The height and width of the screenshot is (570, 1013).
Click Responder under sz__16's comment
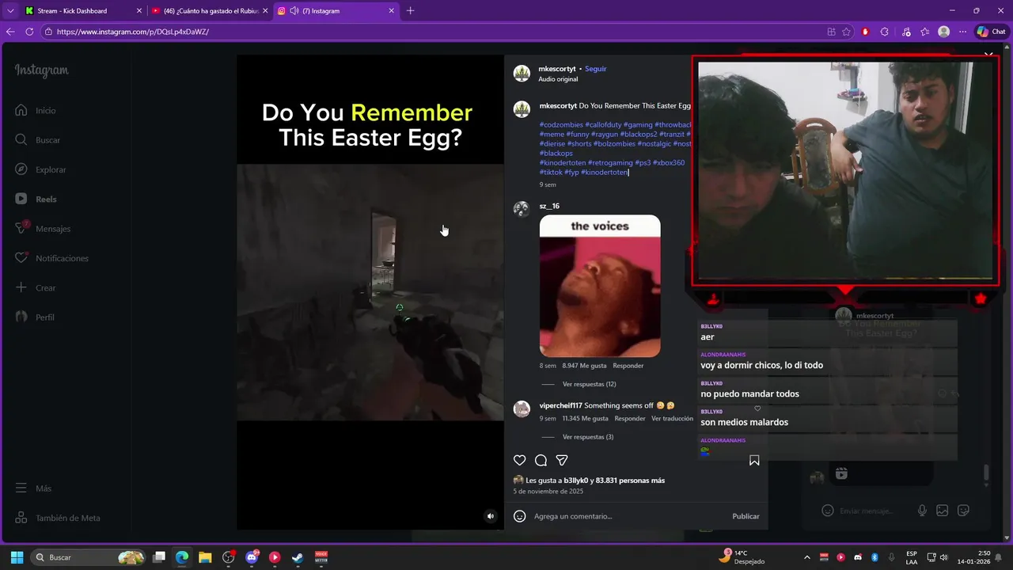[x=628, y=366]
